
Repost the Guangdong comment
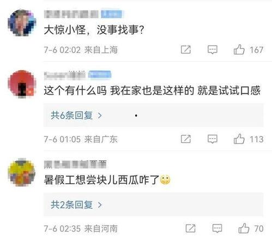point(186,139)
